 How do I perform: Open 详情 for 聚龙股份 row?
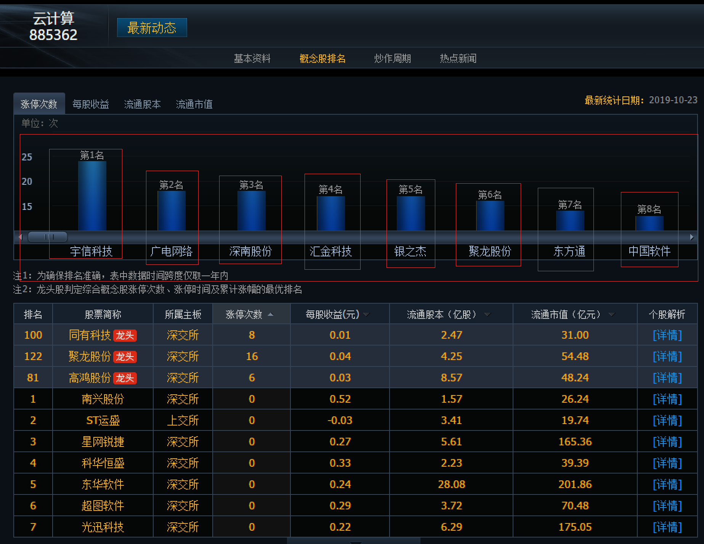[667, 357]
